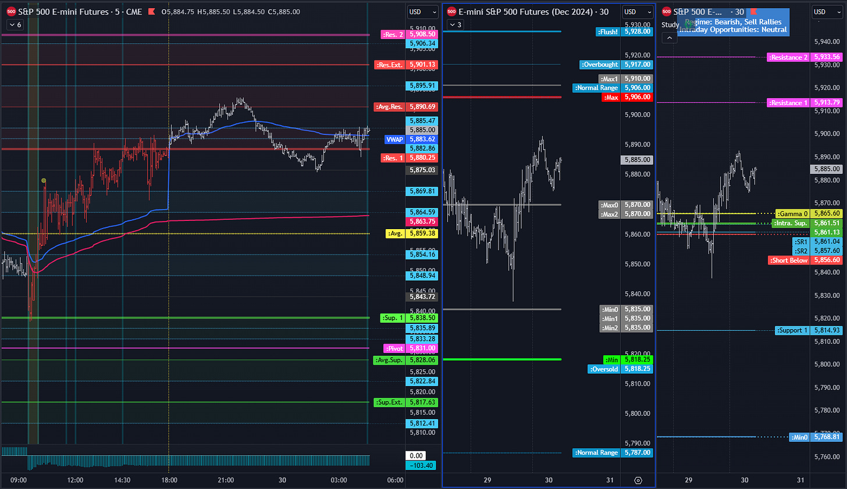Image resolution: width=847 pixels, height=489 pixels.
Task: Select the :Res. 2 5,908.50 label
Action: (409, 34)
